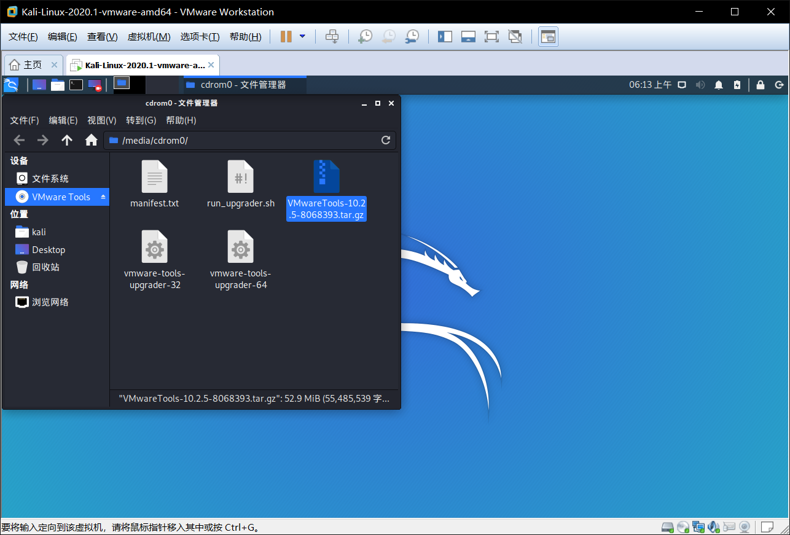Open file manager 帮助(H) menu

point(181,120)
